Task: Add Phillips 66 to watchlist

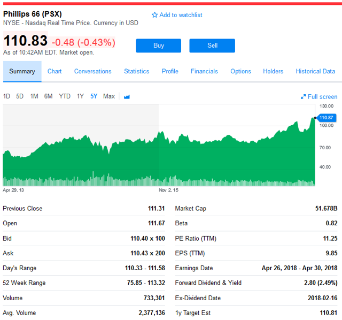Action: [177, 15]
